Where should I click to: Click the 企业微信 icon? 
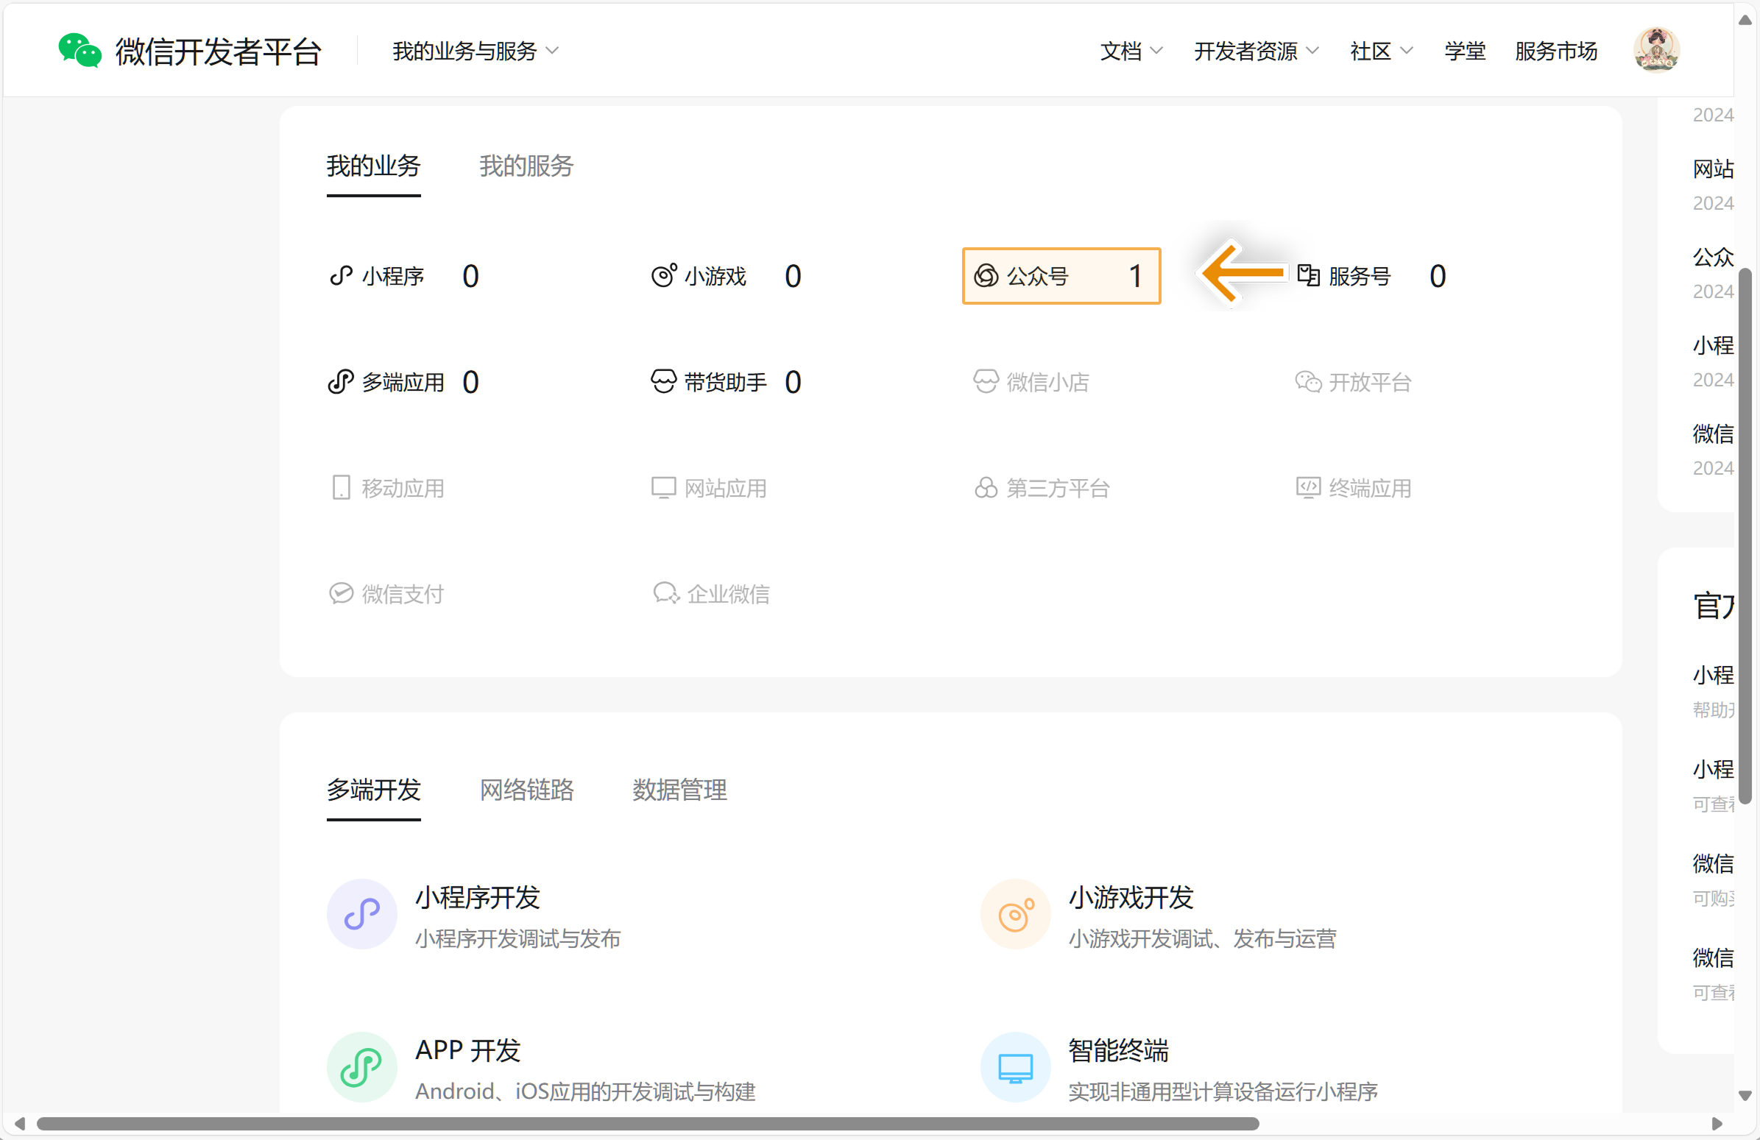click(665, 594)
